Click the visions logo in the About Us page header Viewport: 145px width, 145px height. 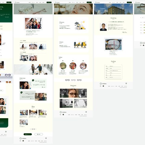(57, 2)
